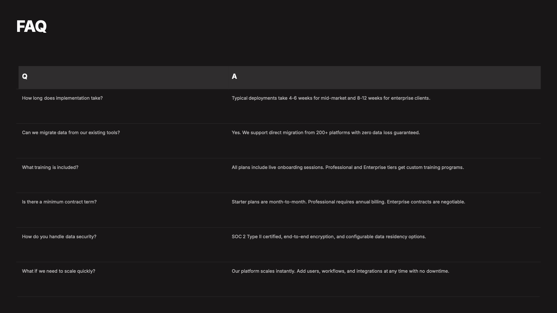This screenshot has height=313, width=557.
Task: Click answer mentioning 200+ platforms migration
Action: click(325, 133)
